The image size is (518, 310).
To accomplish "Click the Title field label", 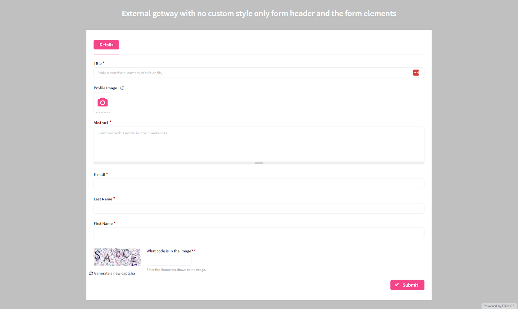I will coord(98,64).
